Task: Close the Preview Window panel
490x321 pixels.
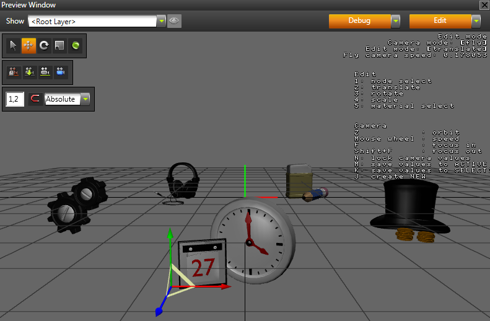Action: coord(484,5)
